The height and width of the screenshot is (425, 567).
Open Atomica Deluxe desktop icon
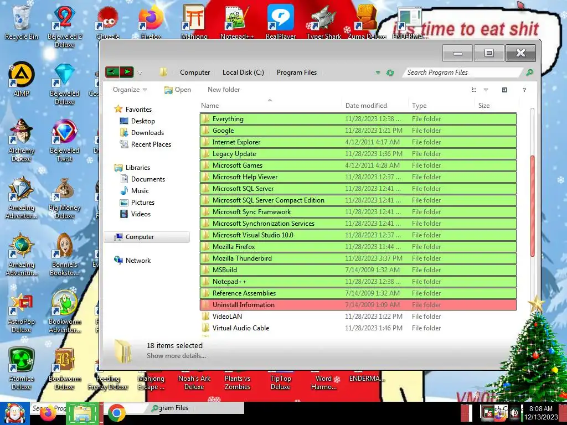click(x=22, y=369)
